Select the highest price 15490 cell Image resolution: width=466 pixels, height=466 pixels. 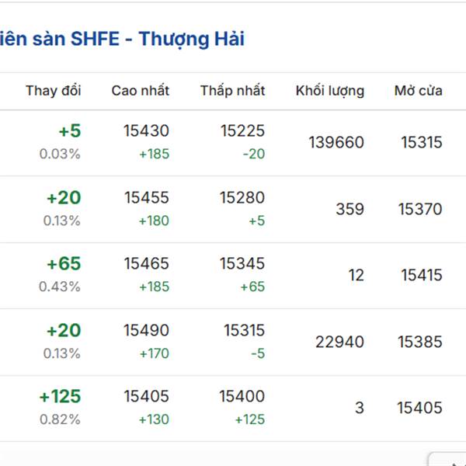point(146,330)
